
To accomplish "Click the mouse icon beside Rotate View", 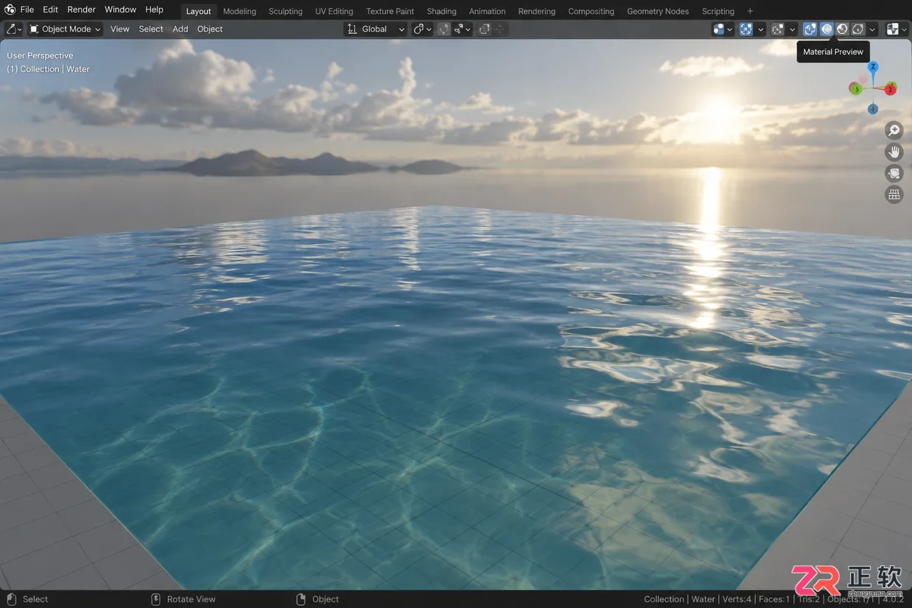I will pyautogui.click(x=155, y=599).
